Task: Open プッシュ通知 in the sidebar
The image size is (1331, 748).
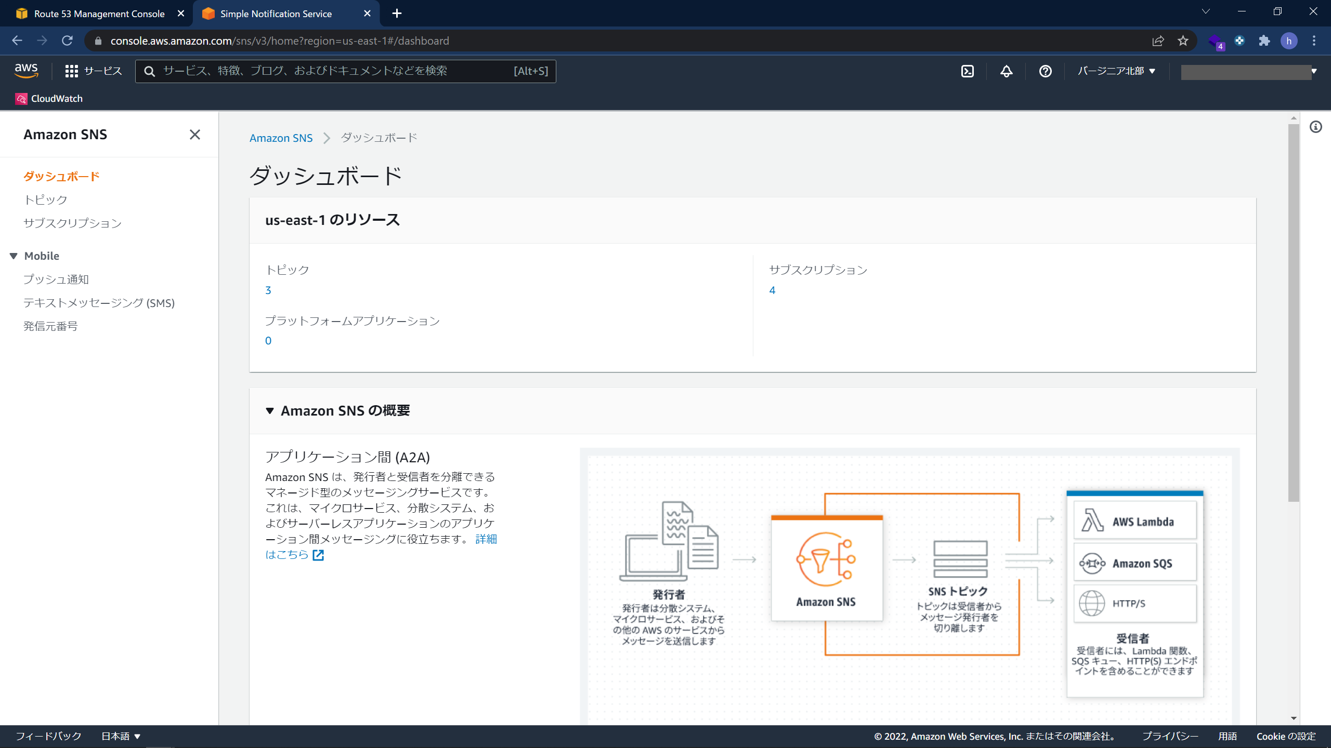Action: [56, 279]
